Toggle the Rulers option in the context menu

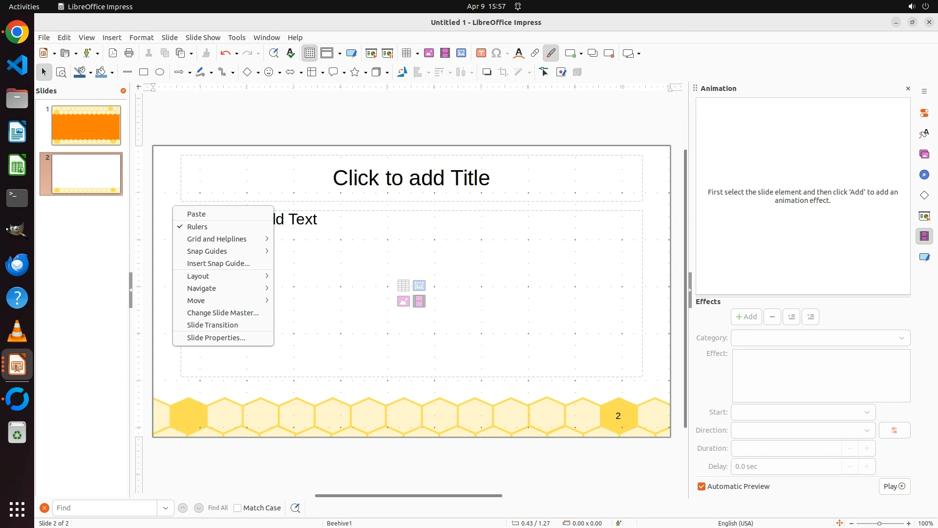tap(197, 227)
